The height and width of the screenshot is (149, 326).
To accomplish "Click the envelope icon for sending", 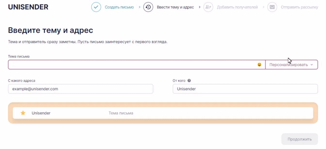I will 272,7.
